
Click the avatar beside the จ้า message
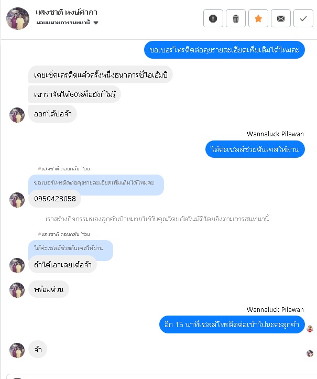click(x=17, y=350)
